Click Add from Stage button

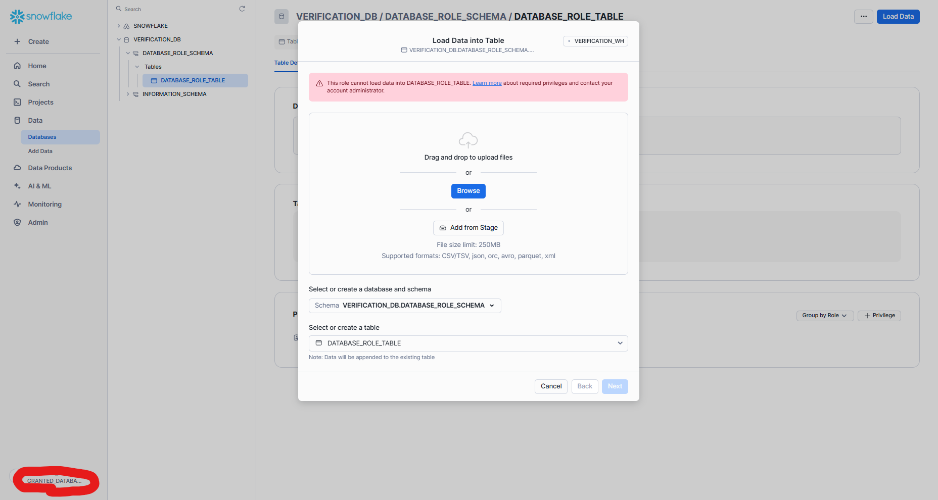468,228
